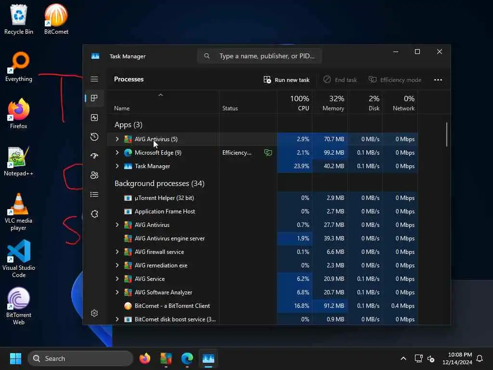Click the End task button

point(340,80)
